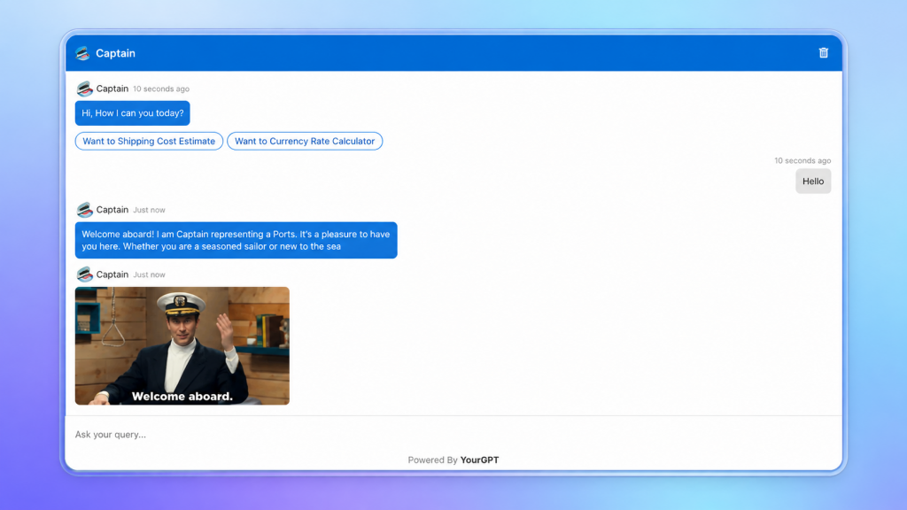The width and height of the screenshot is (907, 510).
Task: Focus the Ask your query input field
Action: coord(453,434)
